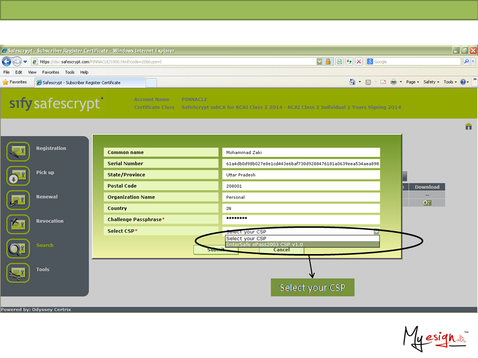Click the Challenge Passphrase password field
The width and height of the screenshot is (478, 358).
[x=301, y=219]
